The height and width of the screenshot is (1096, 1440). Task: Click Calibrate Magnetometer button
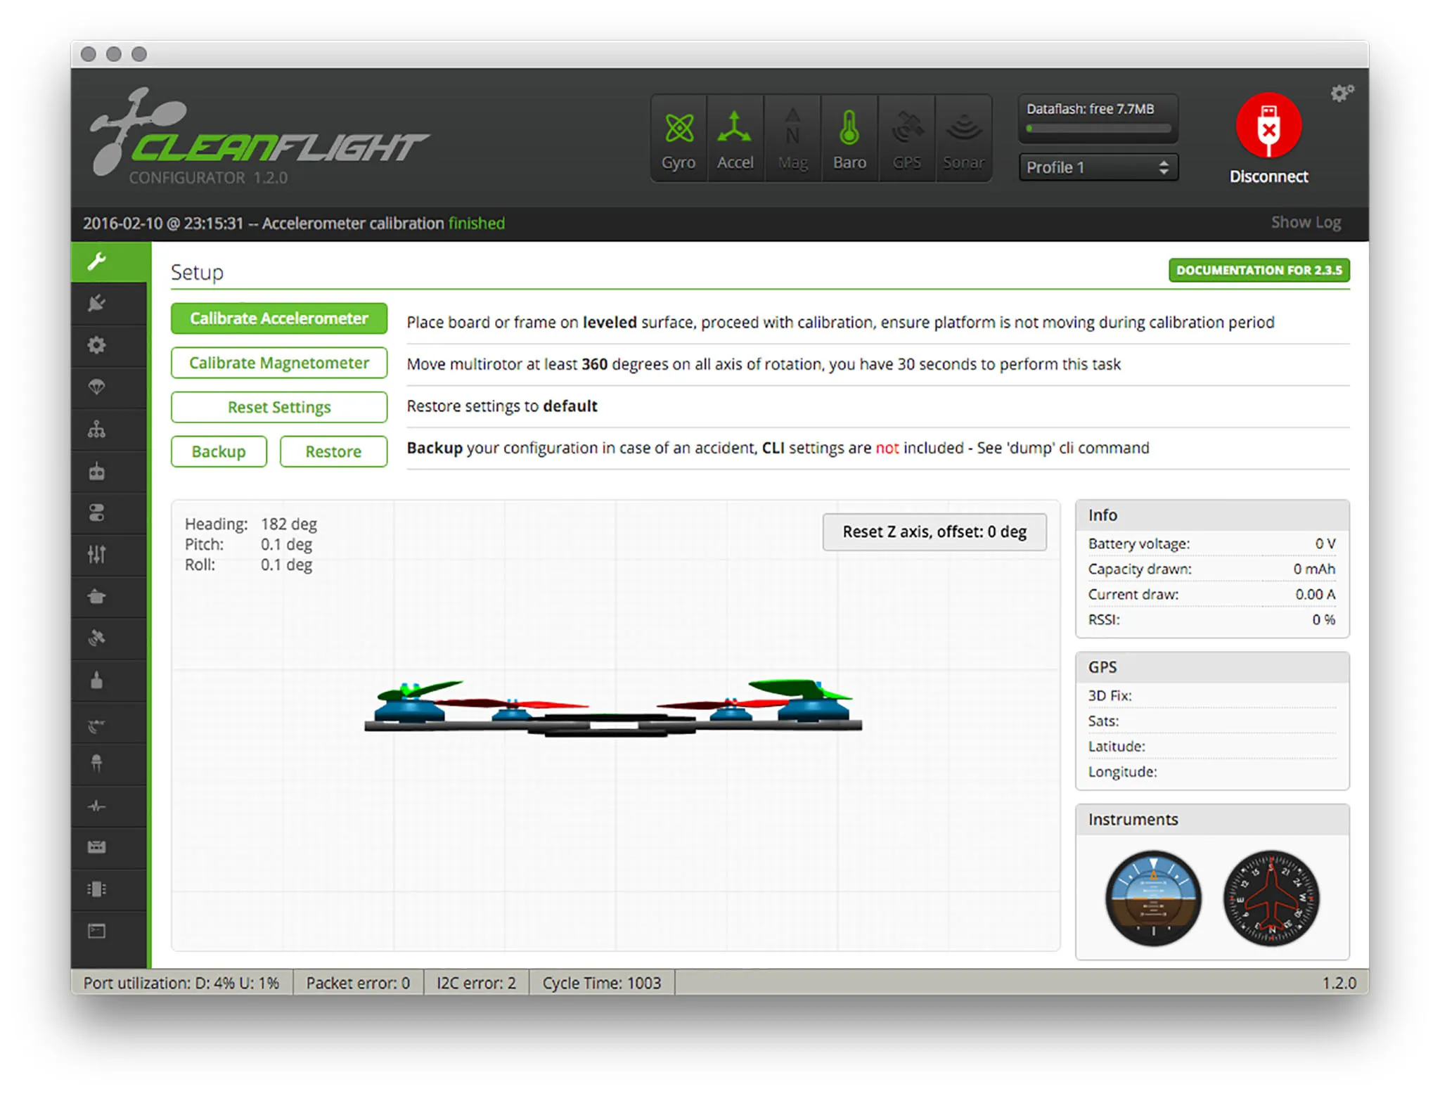[278, 363]
